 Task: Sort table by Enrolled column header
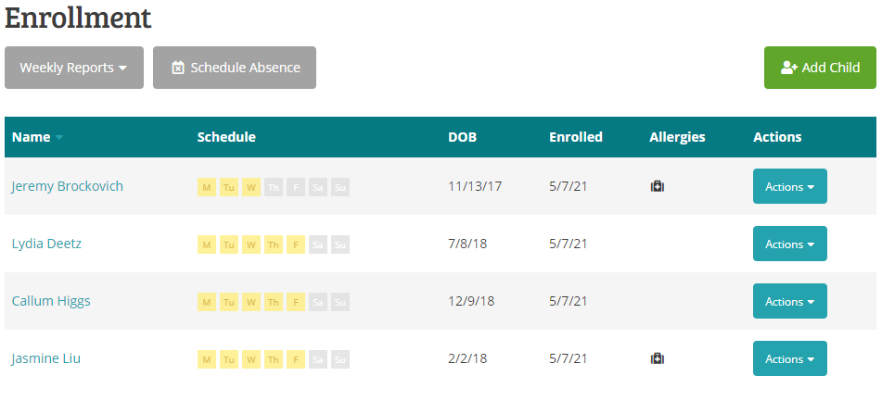[575, 137]
